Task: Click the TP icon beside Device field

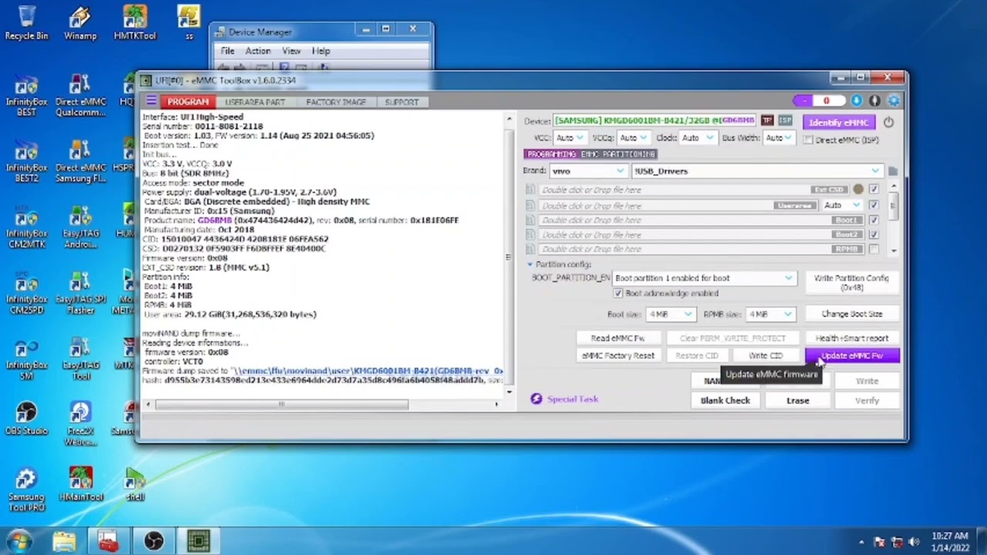Action: click(766, 121)
